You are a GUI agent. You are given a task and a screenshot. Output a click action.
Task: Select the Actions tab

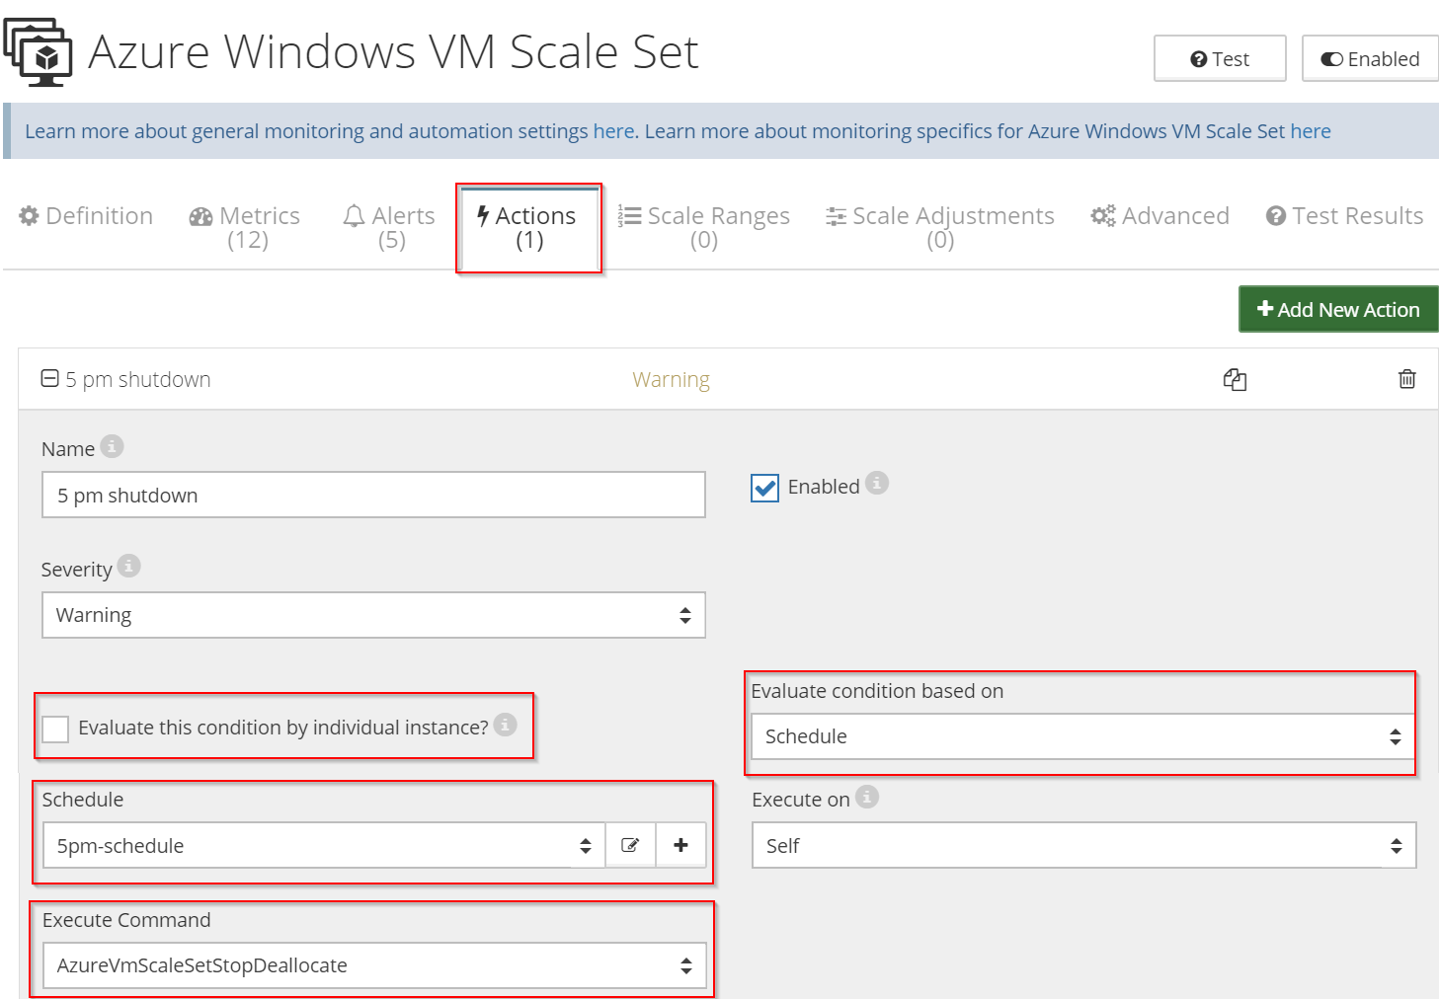[x=528, y=227]
